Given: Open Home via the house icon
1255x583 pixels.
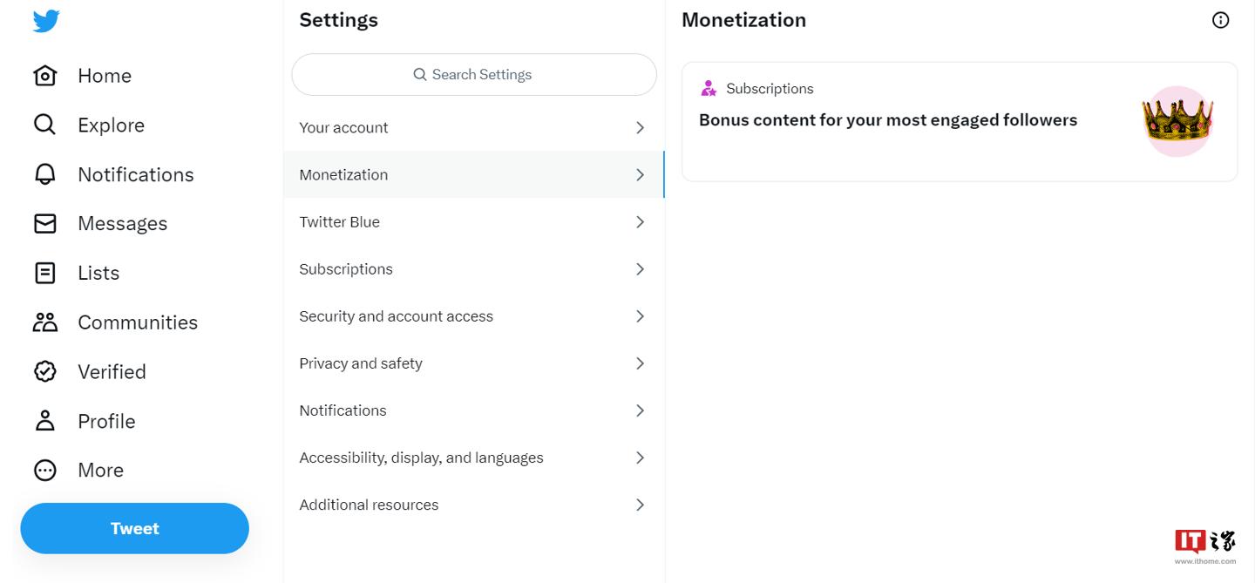Looking at the screenshot, I should (45, 76).
